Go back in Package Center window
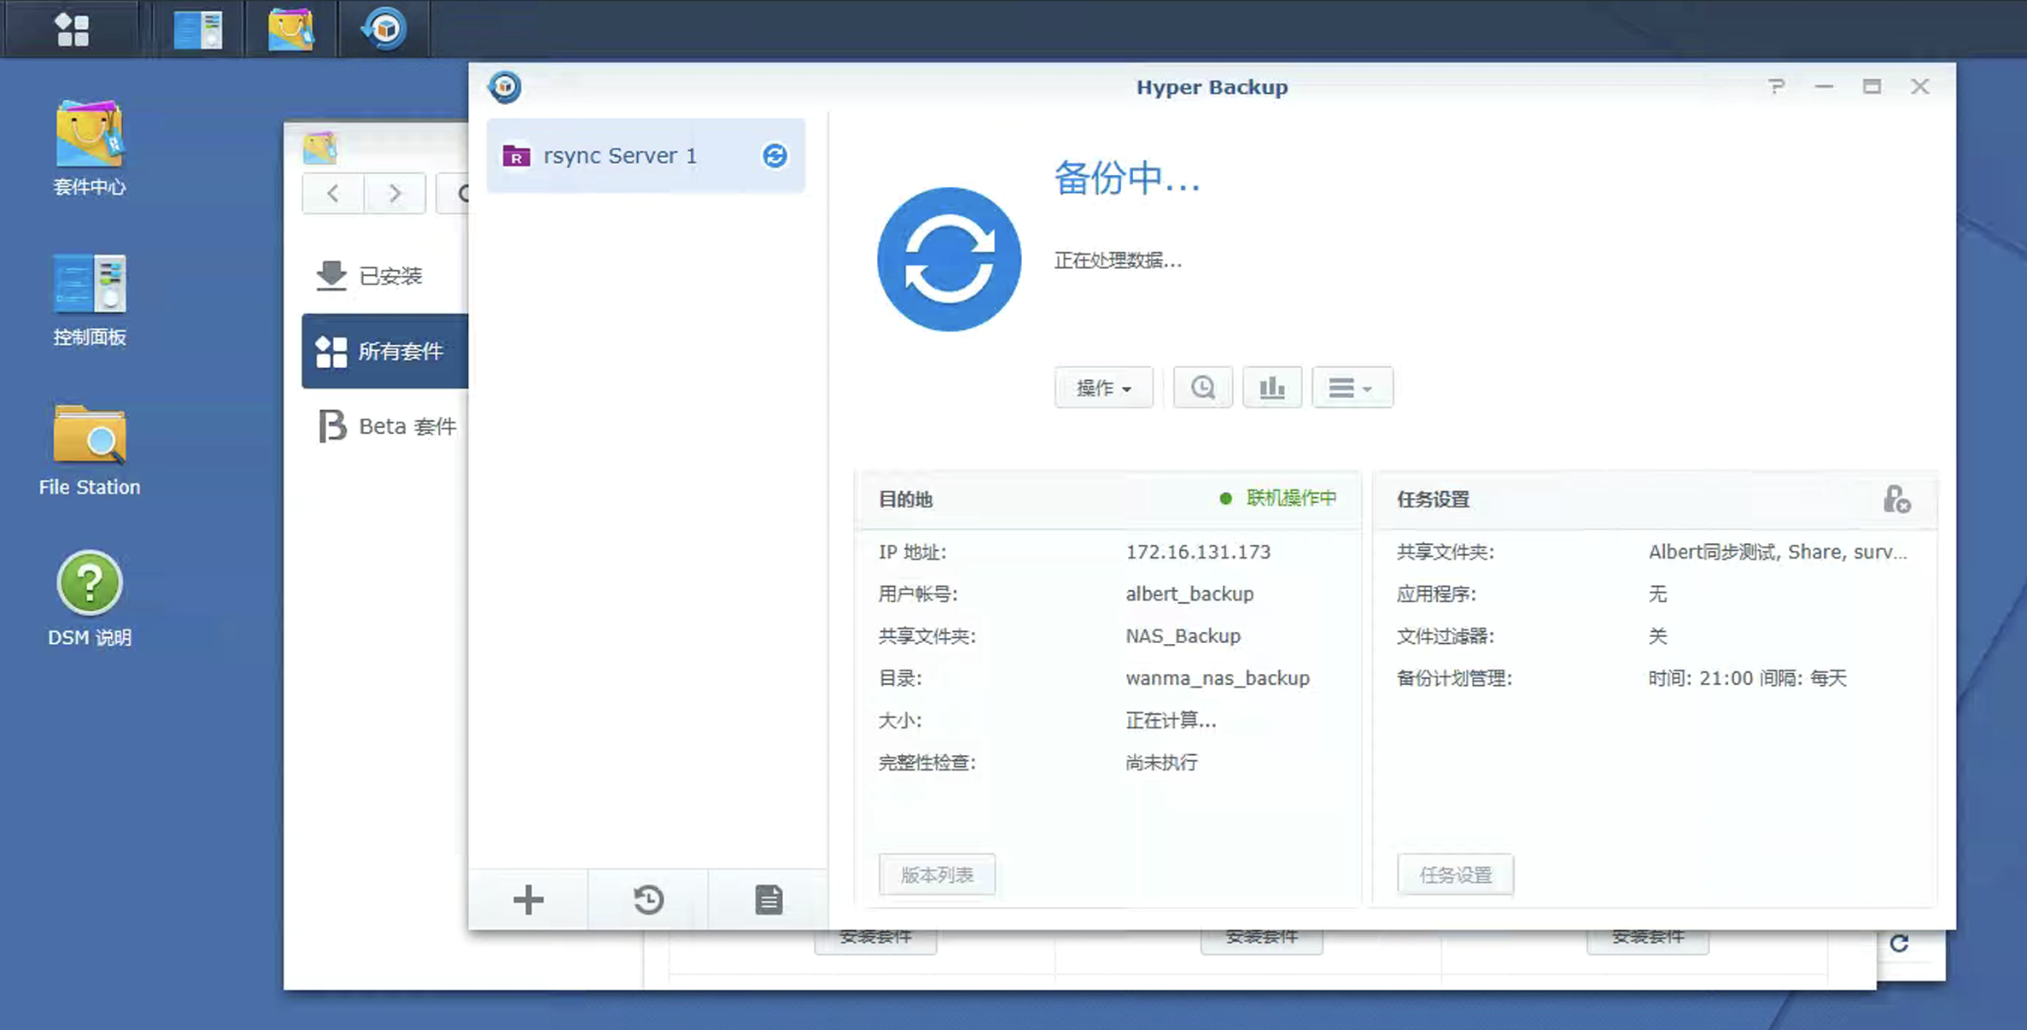Image resolution: width=2027 pixels, height=1030 pixels. click(x=333, y=193)
